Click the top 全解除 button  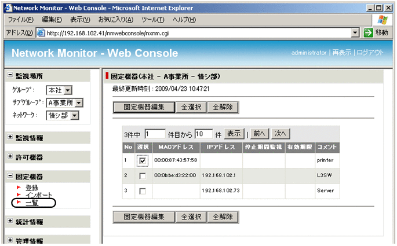(223, 107)
